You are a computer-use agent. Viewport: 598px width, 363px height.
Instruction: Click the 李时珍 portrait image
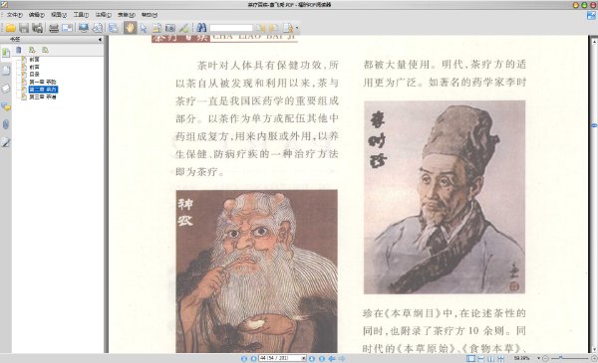pos(445,197)
